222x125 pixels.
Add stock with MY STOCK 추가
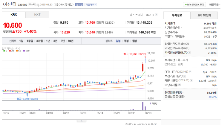pyautogui.click(x=195, y=5)
